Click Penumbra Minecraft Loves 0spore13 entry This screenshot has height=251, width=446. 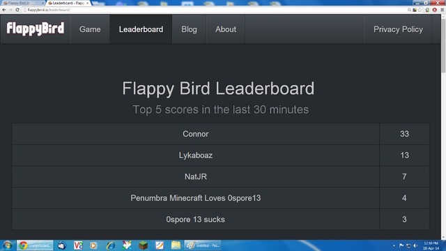click(x=196, y=198)
